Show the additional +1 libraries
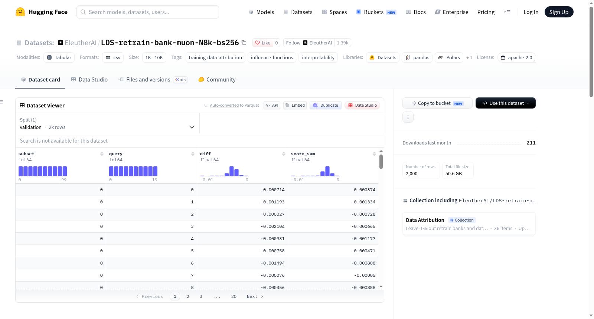The height and width of the screenshot is (319, 594). 469,57
